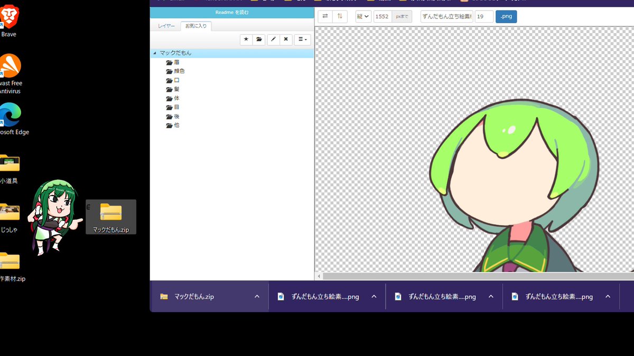Click the 体 folder icon
Screen dimensions: 634x356
tap(169, 98)
